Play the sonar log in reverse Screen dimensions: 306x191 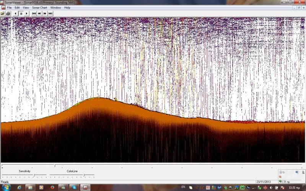15,13
